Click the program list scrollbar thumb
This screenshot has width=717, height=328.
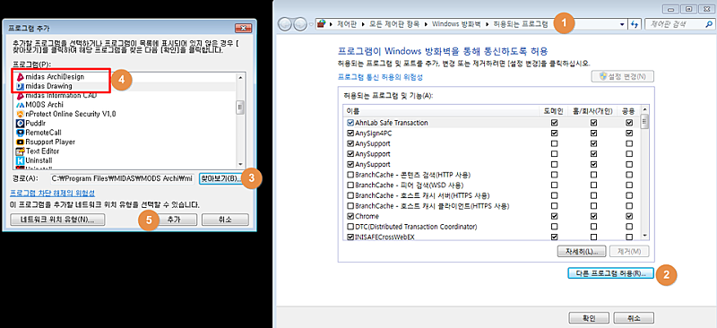pos(239,107)
